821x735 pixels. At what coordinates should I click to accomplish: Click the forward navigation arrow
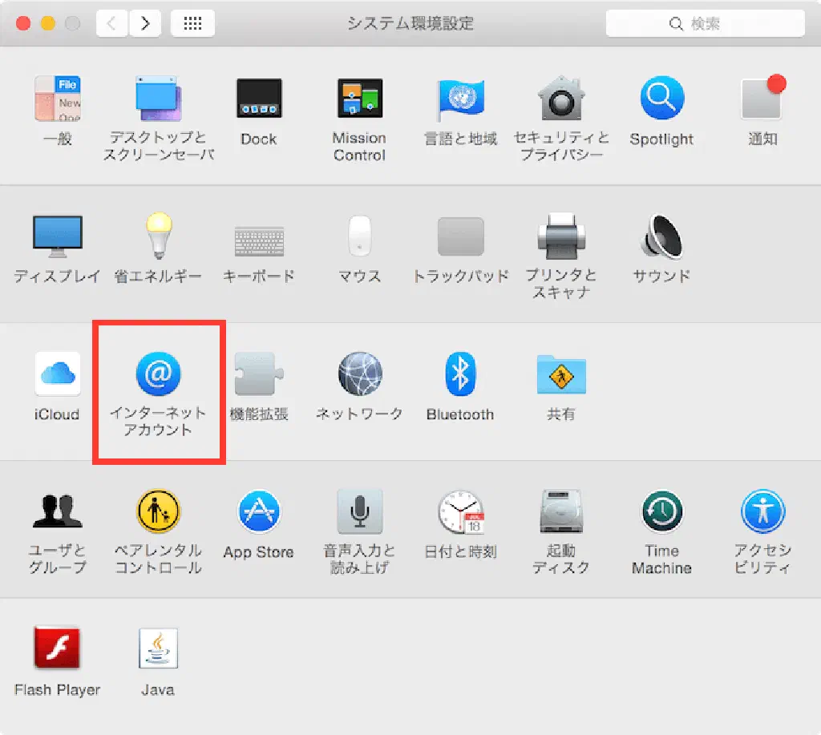coord(144,23)
